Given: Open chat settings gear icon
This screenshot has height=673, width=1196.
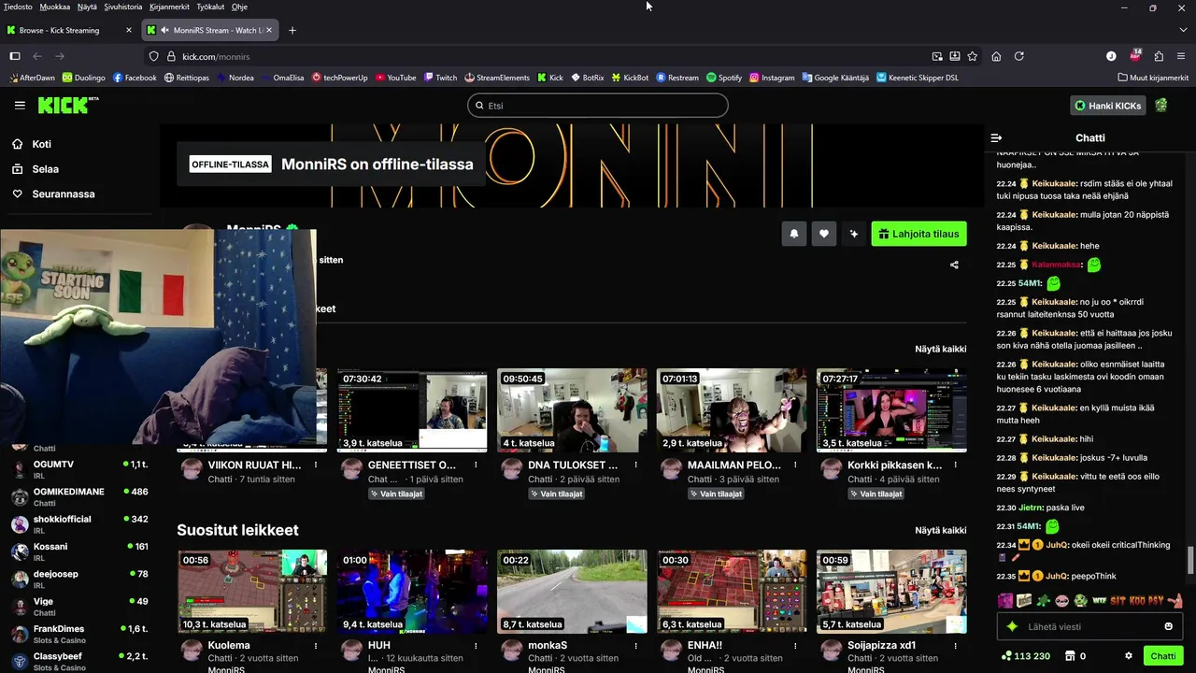Looking at the screenshot, I should click(1129, 656).
